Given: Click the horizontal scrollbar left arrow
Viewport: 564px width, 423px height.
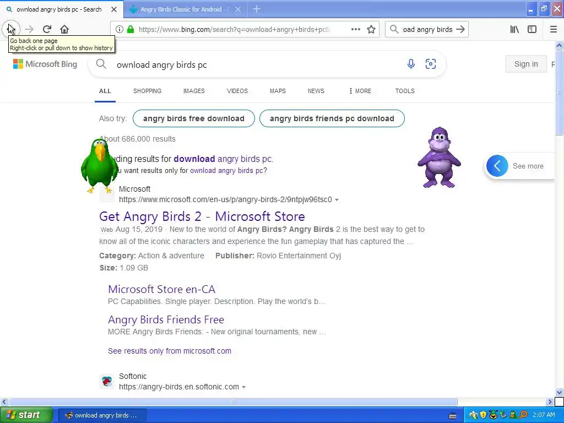Looking at the screenshot, I should pyautogui.click(x=4, y=402).
